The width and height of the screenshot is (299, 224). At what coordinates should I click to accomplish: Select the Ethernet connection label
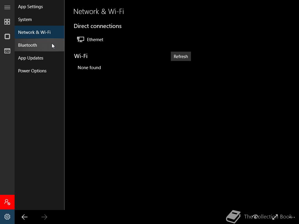(x=95, y=40)
